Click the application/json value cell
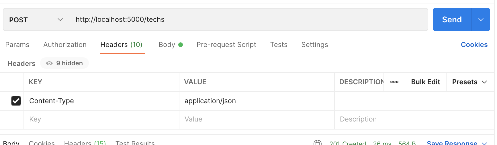497x145 pixels. click(x=256, y=101)
